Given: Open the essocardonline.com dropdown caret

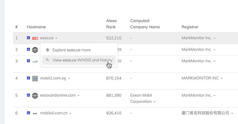Looking at the screenshot, I should tap(78, 96).
